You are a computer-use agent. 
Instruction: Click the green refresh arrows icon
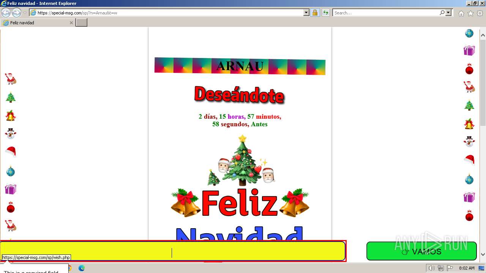point(325,13)
